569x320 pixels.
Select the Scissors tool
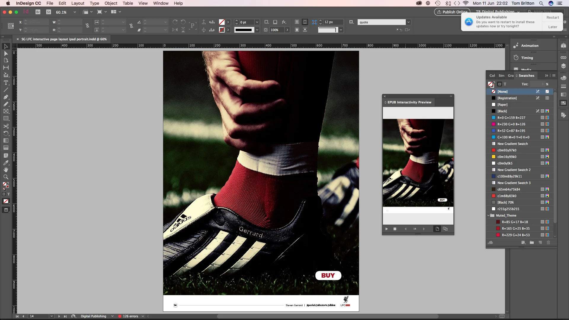coord(6,126)
